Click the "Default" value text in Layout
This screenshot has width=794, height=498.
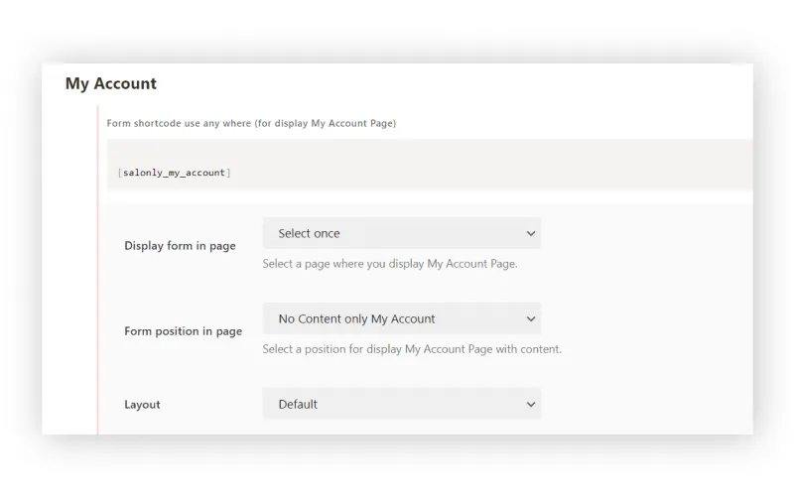[298, 404]
